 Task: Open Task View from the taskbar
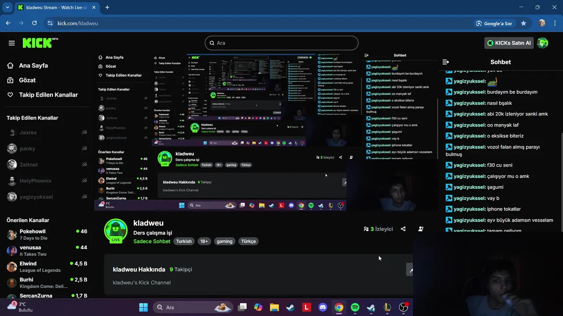click(242, 307)
